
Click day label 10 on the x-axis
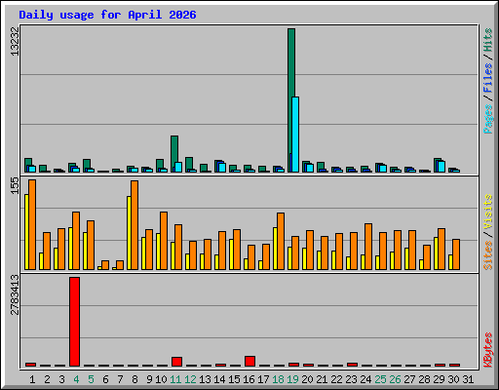(161, 379)
